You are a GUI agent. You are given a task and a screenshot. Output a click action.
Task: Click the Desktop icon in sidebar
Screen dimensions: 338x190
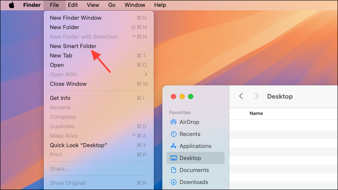tap(174, 158)
